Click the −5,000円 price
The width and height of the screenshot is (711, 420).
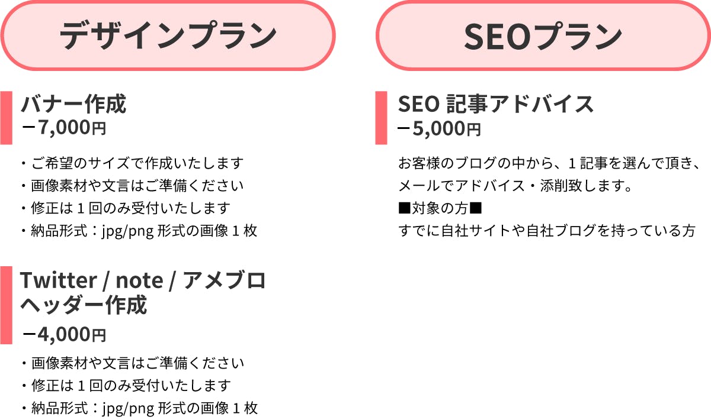coord(438,129)
